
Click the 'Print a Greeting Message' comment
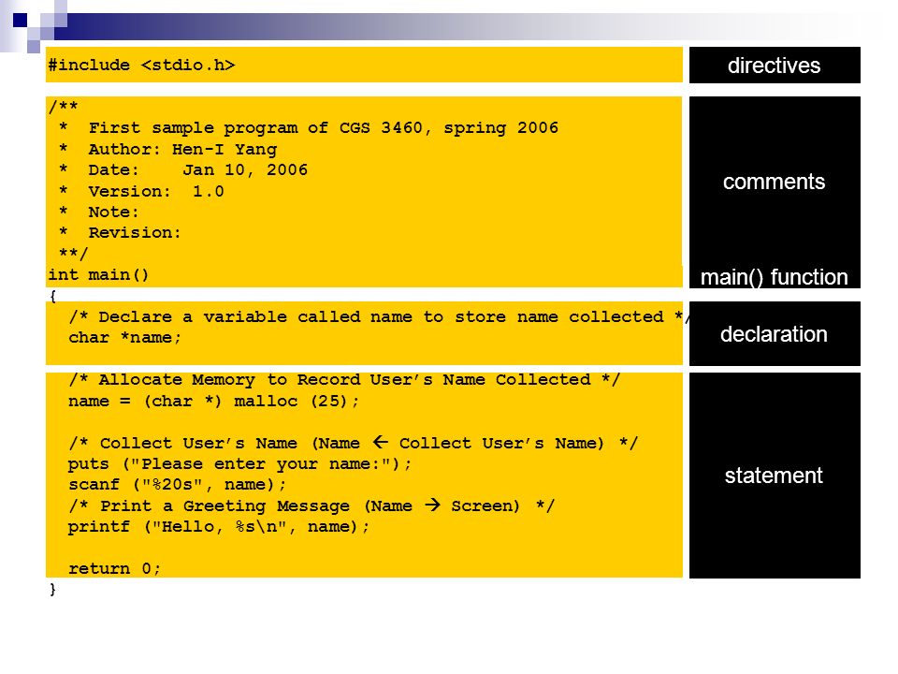coord(311,505)
